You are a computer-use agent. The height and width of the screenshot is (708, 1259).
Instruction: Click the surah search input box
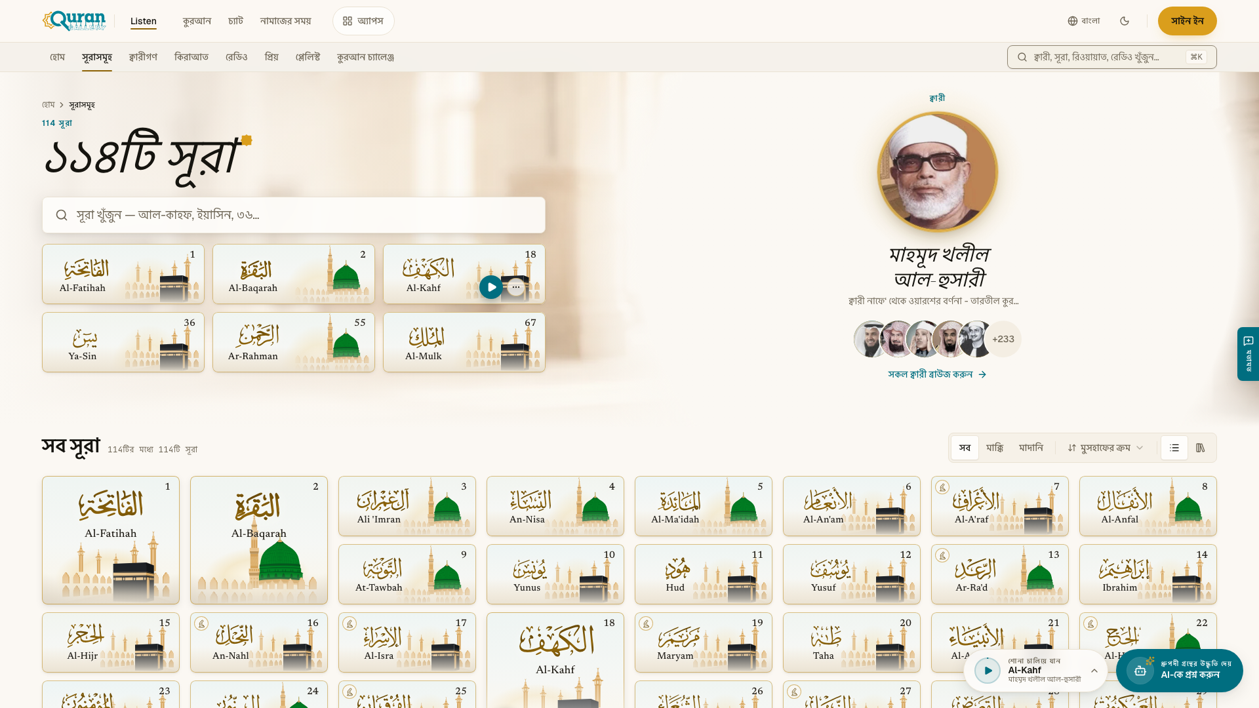coord(294,215)
